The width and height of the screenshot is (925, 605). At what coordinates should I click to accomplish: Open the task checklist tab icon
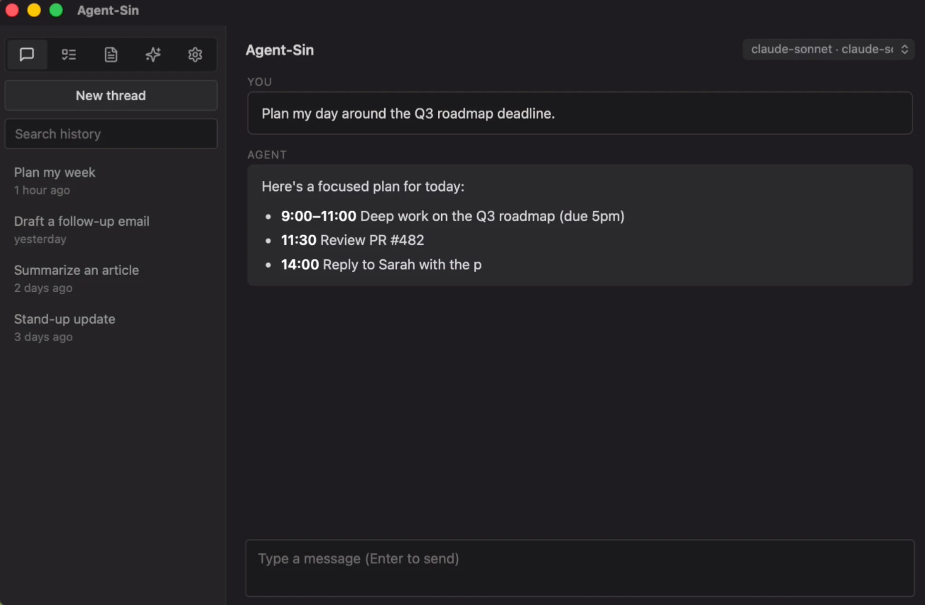click(x=69, y=55)
